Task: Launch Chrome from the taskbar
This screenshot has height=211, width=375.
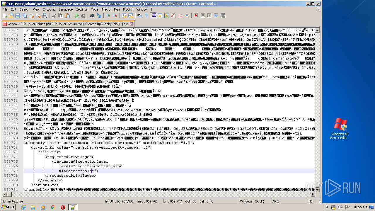Action: [x=53, y=207]
